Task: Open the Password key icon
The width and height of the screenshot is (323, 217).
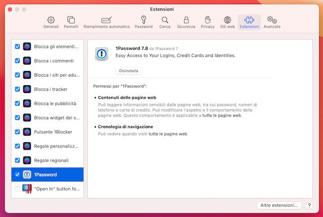Action: coord(143,20)
